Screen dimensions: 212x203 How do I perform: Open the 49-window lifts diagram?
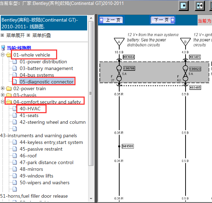[x=36, y=176]
